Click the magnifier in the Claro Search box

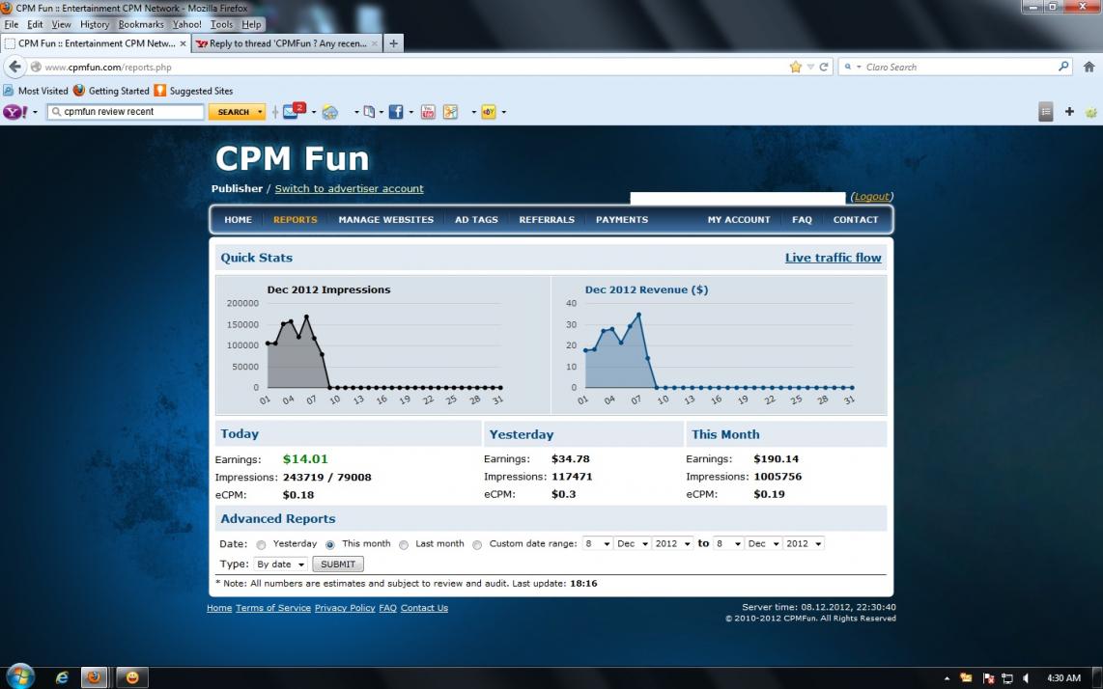click(1063, 67)
